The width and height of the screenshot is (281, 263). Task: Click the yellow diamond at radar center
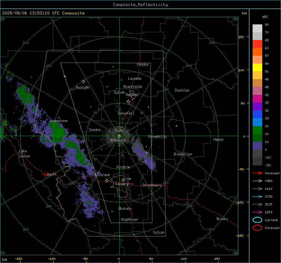[119, 136]
